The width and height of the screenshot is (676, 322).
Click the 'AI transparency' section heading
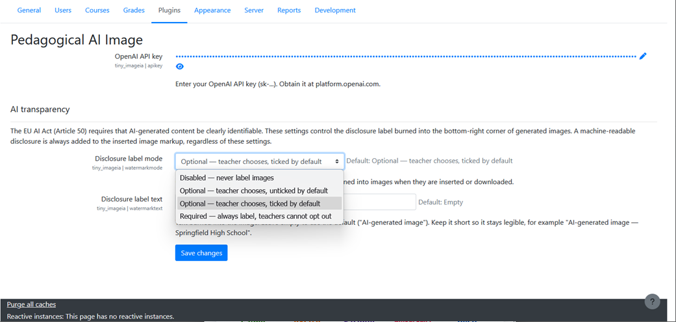coord(40,109)
